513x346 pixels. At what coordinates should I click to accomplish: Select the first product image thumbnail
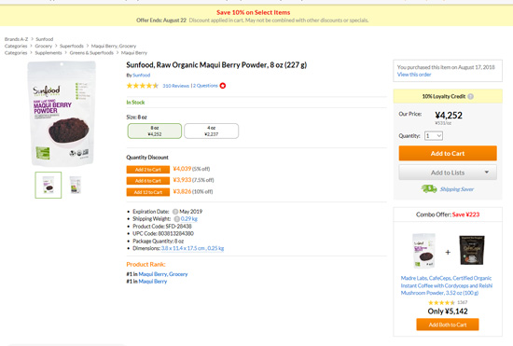[49, 185]
